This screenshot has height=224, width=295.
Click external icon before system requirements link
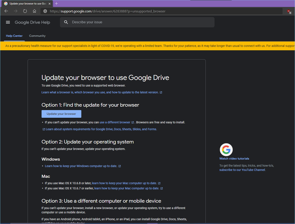click(44, 129)
